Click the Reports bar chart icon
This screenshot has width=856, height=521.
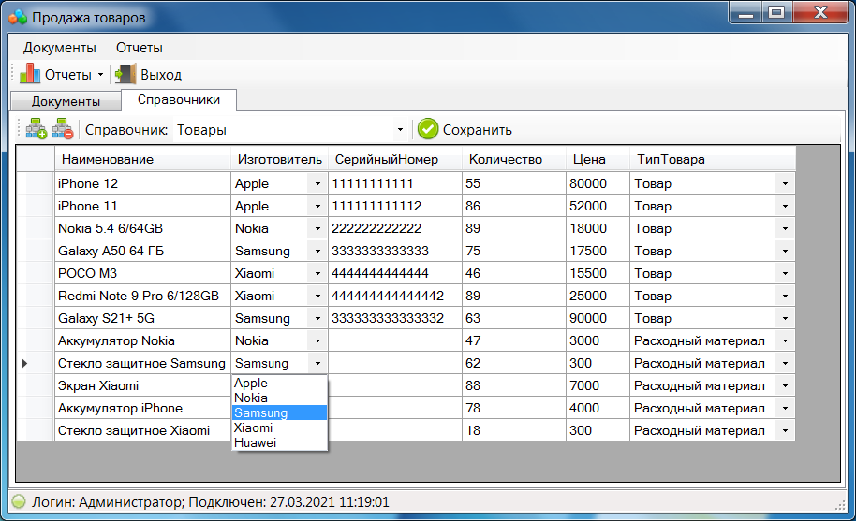(x=30, y=74)
